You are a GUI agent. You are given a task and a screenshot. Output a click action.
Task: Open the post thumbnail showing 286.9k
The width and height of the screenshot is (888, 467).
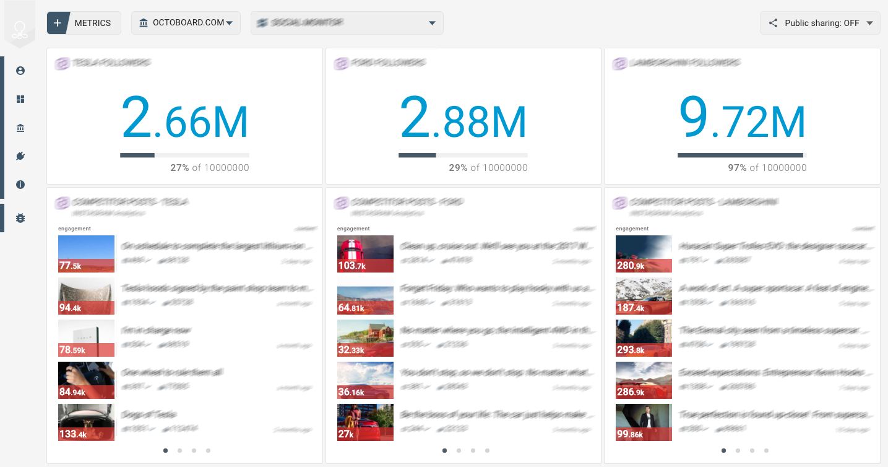(x=644, y=380)
